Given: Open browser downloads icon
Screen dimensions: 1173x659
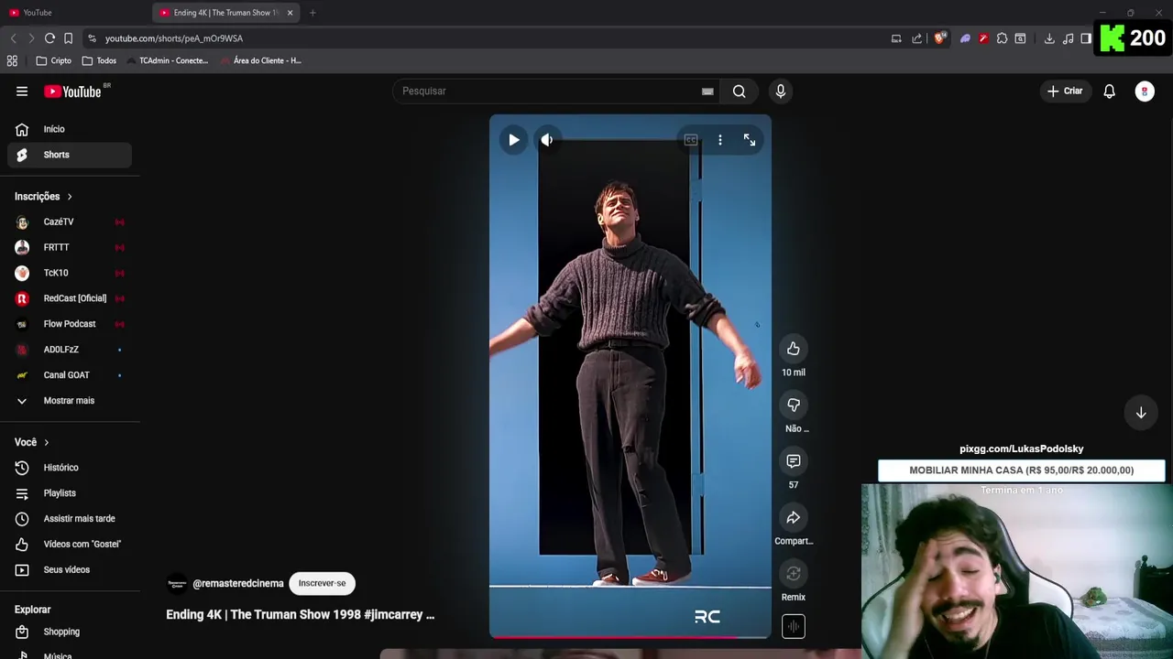Looking at the screenshot, I should (1049, 38).
